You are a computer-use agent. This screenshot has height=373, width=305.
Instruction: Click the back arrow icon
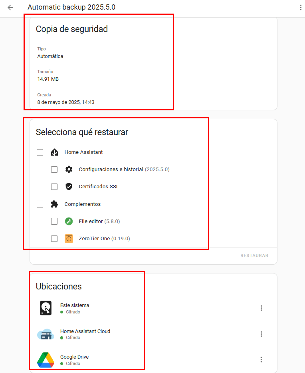[10, 8]
